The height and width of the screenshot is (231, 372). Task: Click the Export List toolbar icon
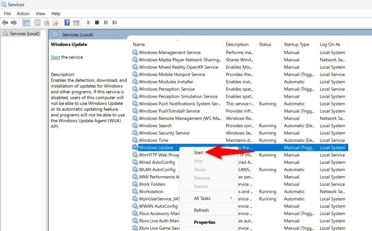pyautogui.click(x=55, y=23)
